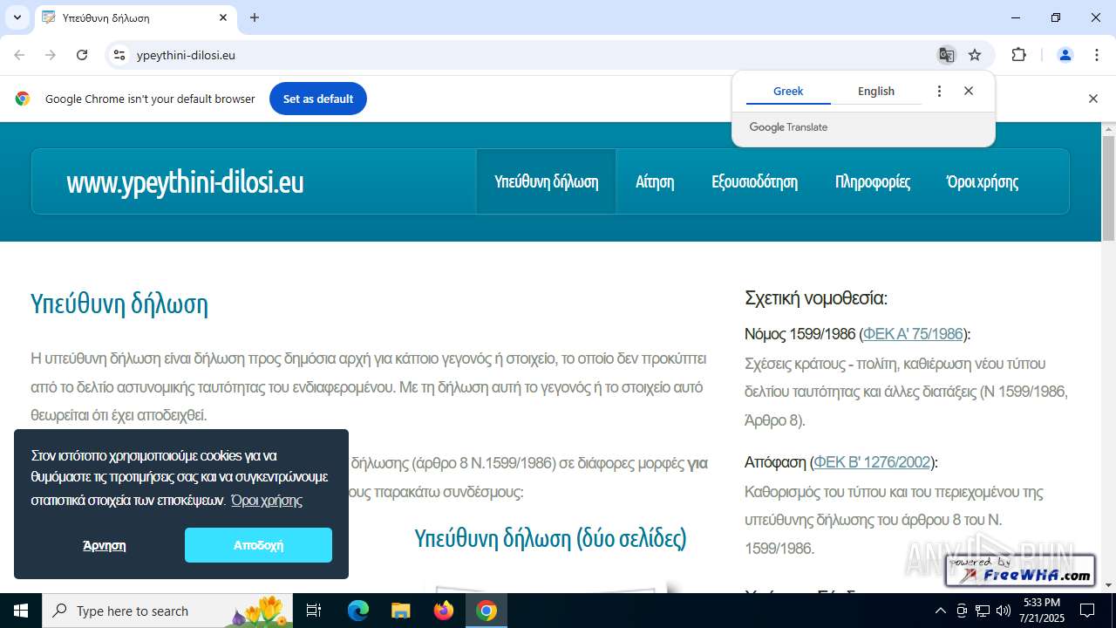The height and width of the screenshot is (628, 1116).
Task: Open Task View on the taskbar
Action: tap(315, 611)
